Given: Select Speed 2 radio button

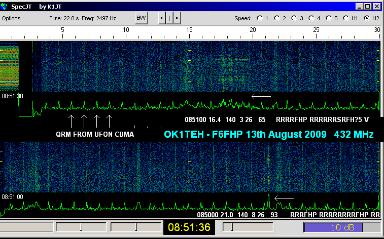Looking at the screenshot, I should point(277,18).
